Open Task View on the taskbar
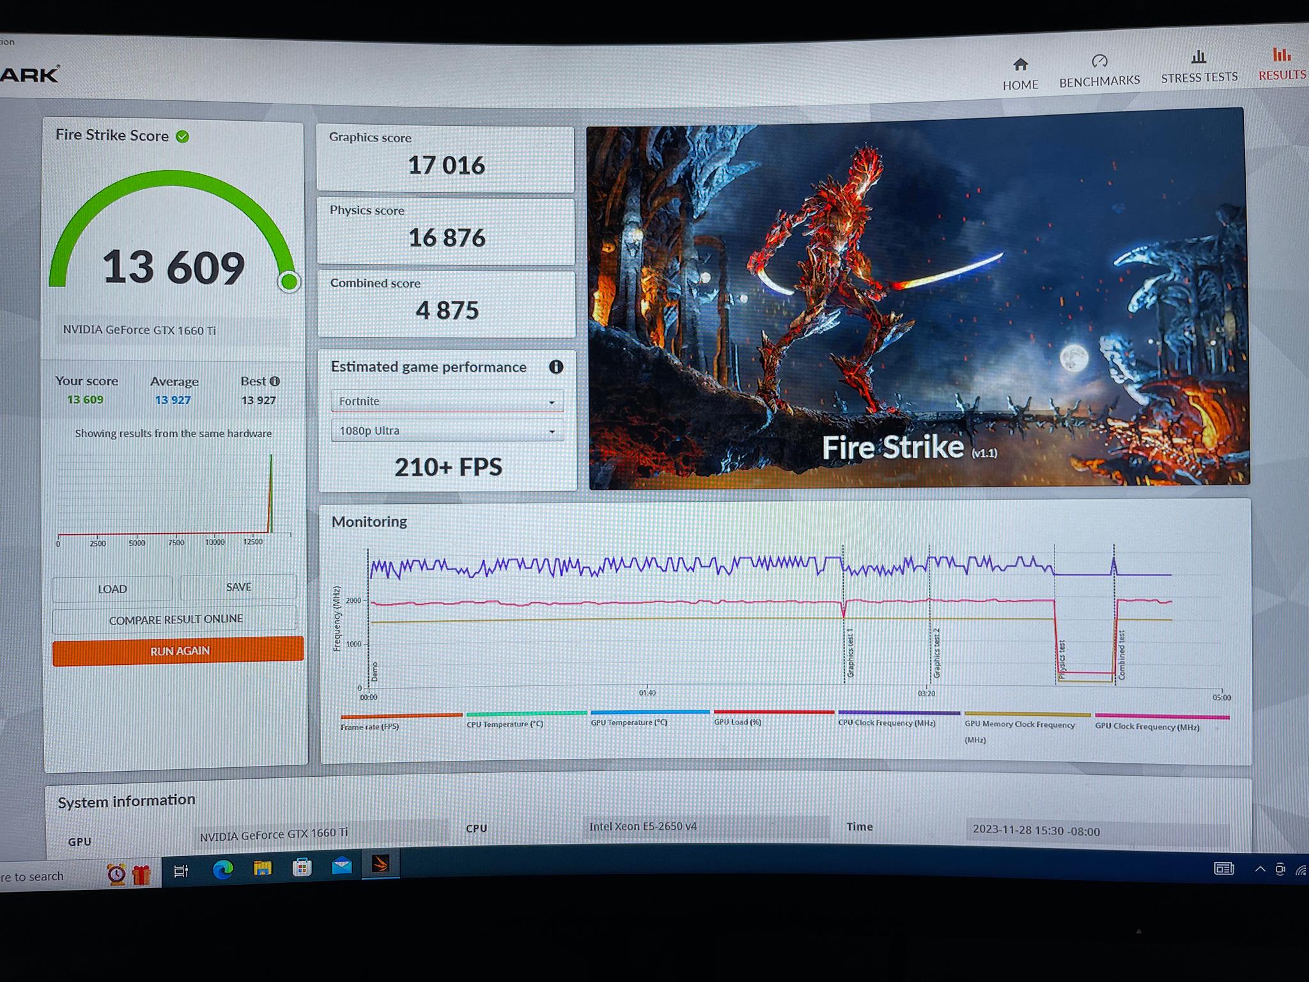Image resolution: width=1309 pixels, height=982 pixels. (x=181, y=871)
